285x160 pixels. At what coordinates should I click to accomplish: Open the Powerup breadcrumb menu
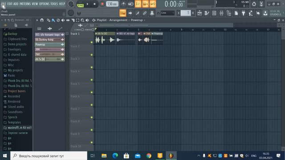[137, 20]
